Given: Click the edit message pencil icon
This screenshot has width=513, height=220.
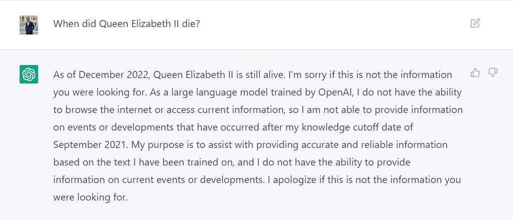Looking at the screenshot, I should point(475,23).
